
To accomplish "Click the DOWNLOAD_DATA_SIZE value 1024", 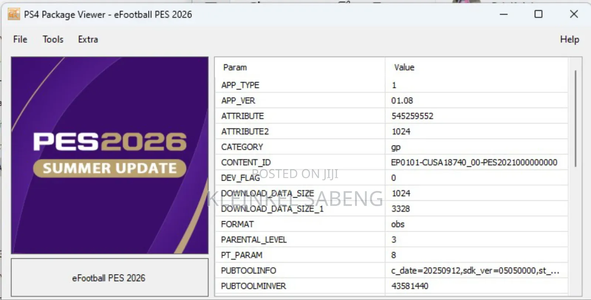I will point(401,193).
